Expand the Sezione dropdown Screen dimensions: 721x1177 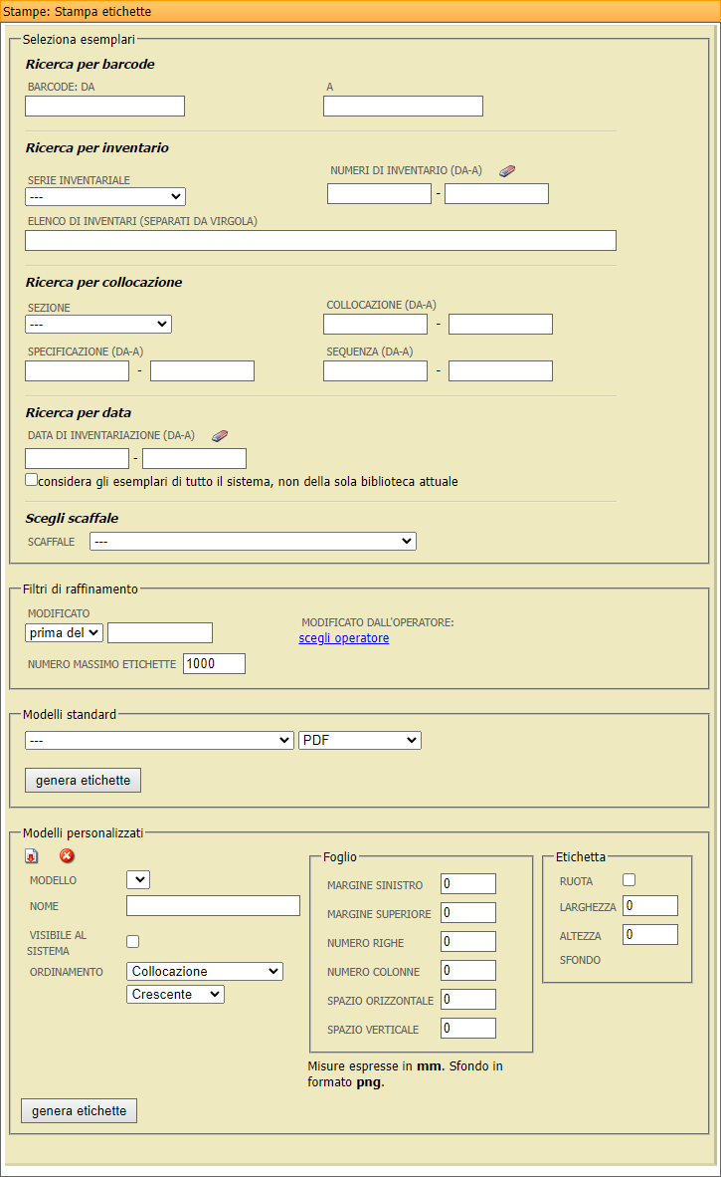pyautogui.click(x=98, y=324)
